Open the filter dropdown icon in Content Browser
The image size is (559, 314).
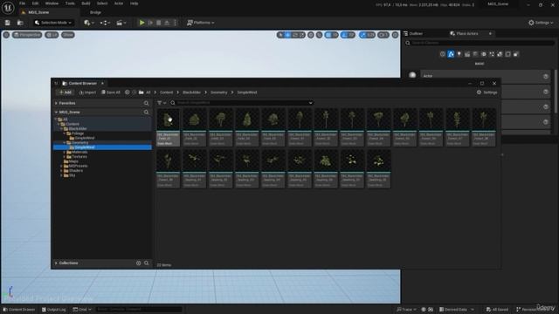pyautogui.click(x=162, y=103)
